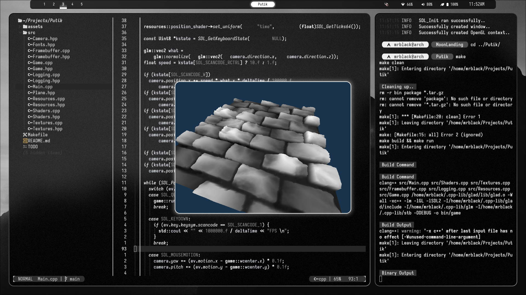Click the assets folder icon
526x295 pixels.
25,27
